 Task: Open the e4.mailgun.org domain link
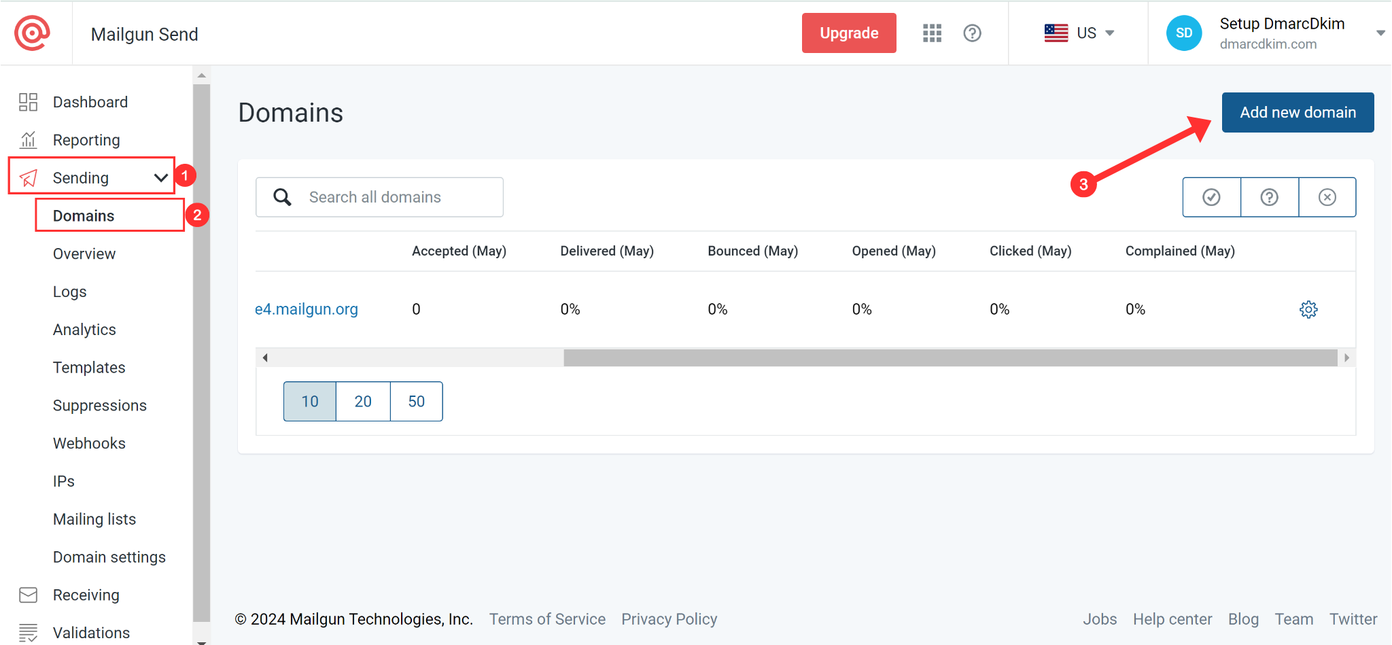(306, 309)
